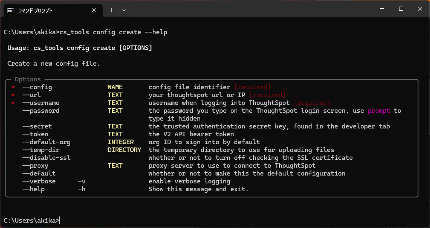This screenshot has height=228, width=430.
Task: Click the bottom C:\Users\akika> prompt line
Action: point(31,221)
